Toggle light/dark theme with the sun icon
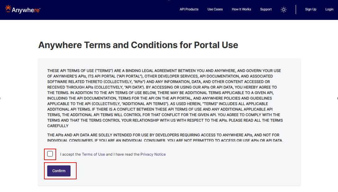The width and height of the screenshot is (338, 192). (x=283, y=10)
